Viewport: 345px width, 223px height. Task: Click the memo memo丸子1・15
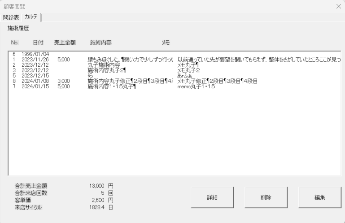tap(196, 86)
